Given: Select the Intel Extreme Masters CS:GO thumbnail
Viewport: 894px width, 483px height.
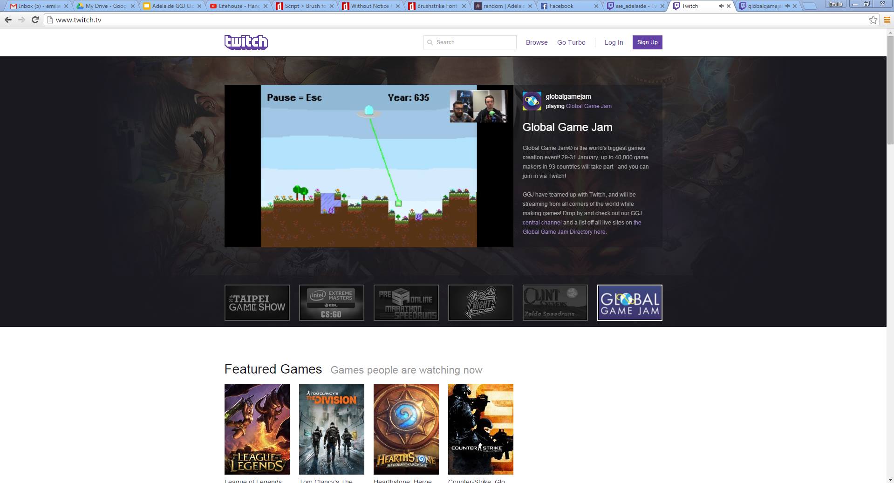Looking at the screenshot, I should (x=332, y=303).
